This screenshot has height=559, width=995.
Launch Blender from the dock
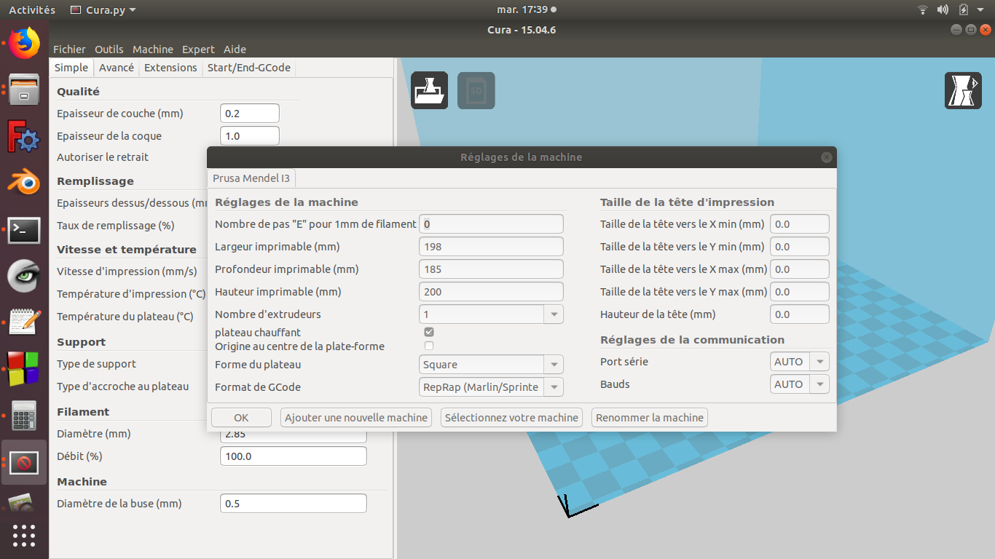click(x=24, y=183)
